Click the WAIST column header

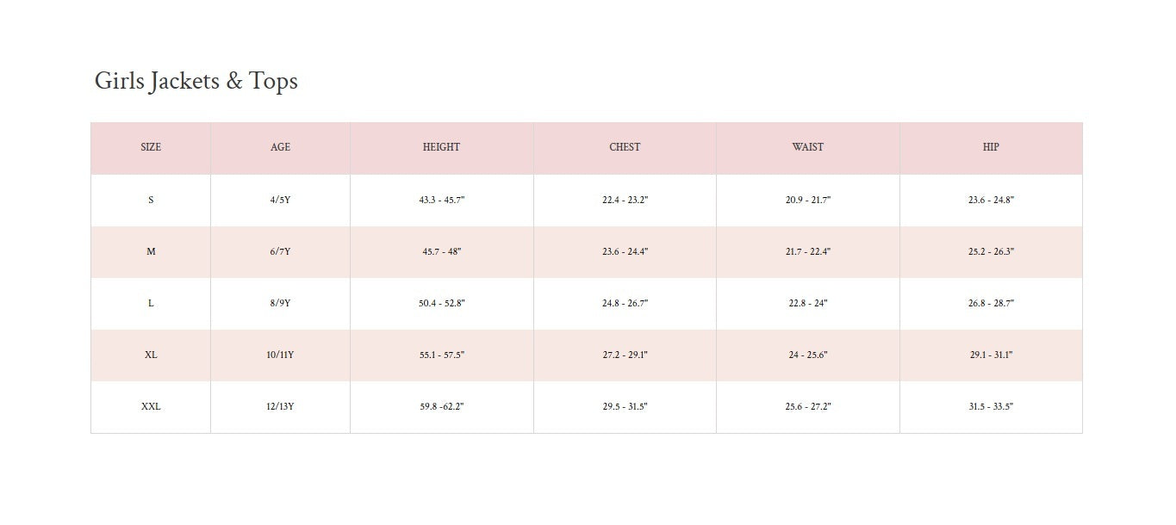[807, 147]
